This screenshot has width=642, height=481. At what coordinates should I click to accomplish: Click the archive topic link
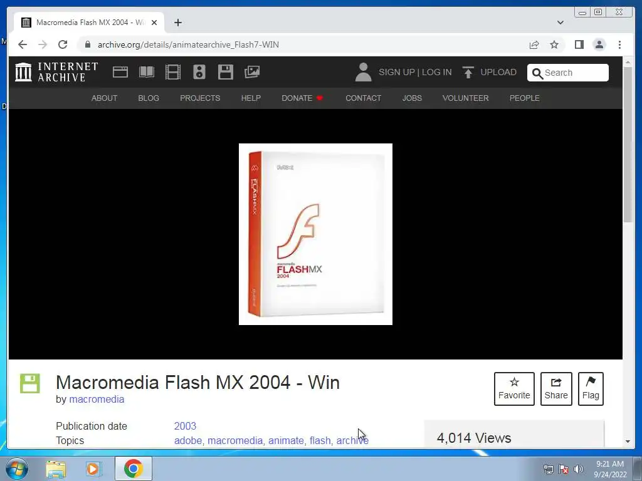(352, 440)
